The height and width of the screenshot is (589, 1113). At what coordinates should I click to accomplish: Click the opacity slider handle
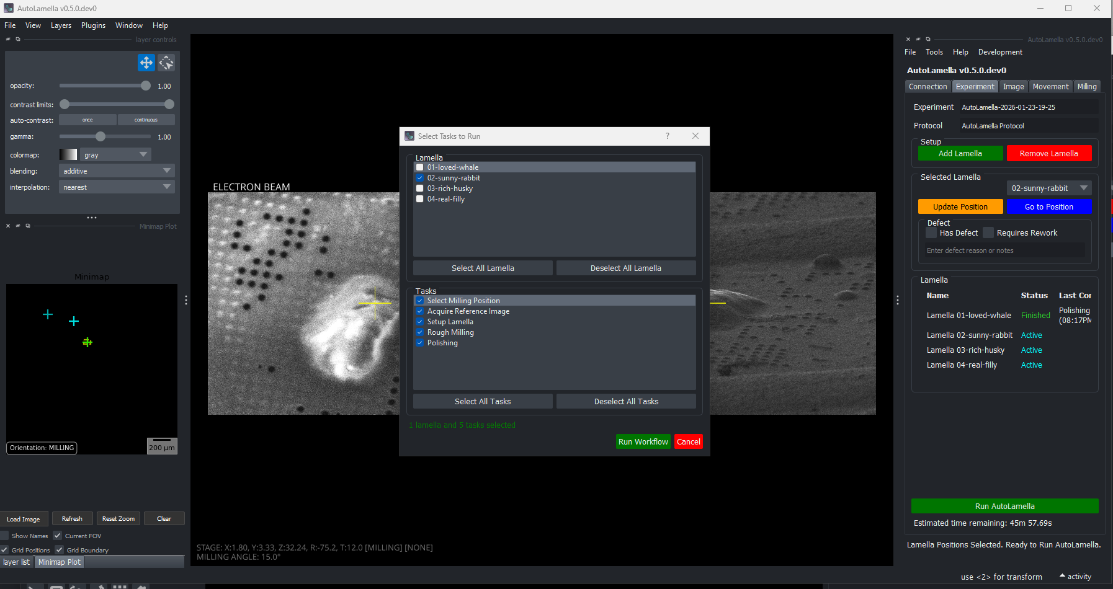146,86
